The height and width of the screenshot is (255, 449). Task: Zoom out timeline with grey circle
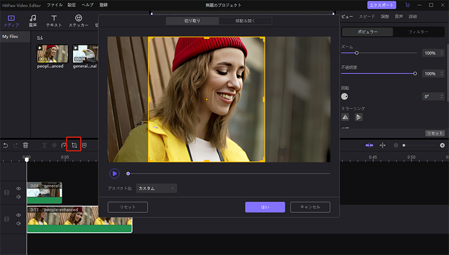pyautogui.click(x=396, y=145)
